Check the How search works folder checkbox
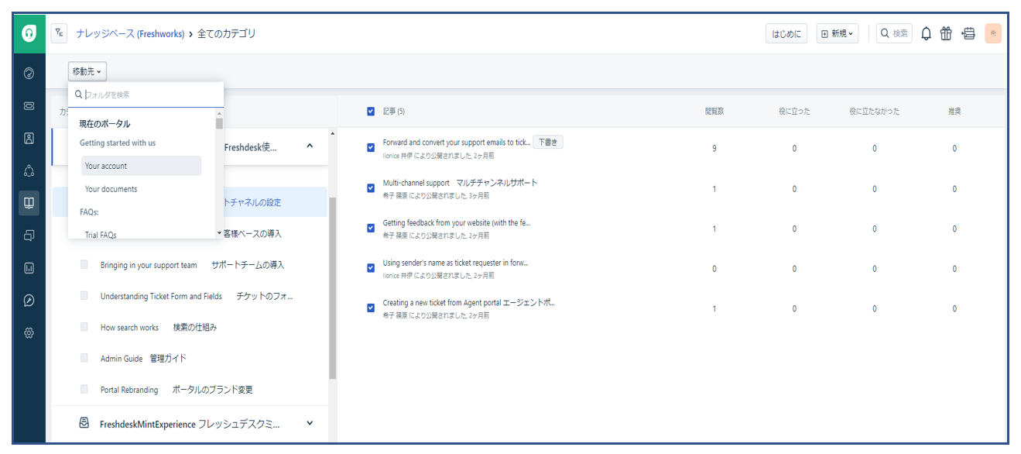 pos(84,327)
